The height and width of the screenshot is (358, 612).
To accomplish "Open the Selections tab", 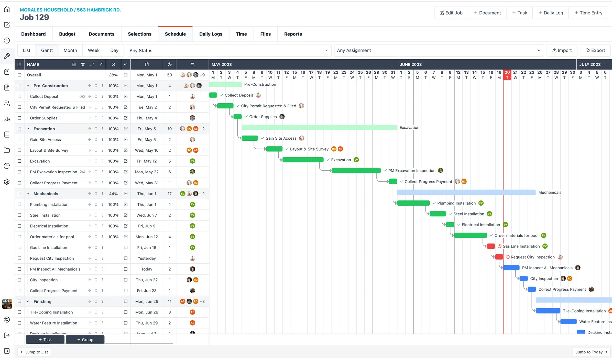I will pos(140,34).
